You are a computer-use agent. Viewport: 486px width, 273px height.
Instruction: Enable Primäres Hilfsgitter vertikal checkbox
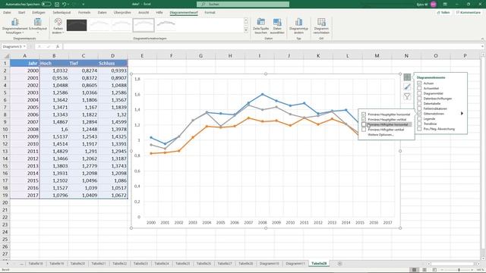[x=364, y=130]
